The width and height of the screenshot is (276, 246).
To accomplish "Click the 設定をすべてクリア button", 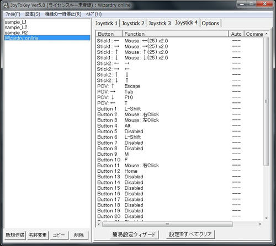I will pos(190,234).
